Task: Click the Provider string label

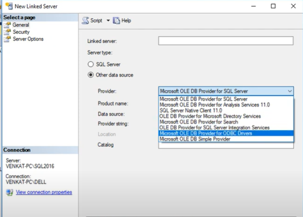Action: (x=113, y=124)
